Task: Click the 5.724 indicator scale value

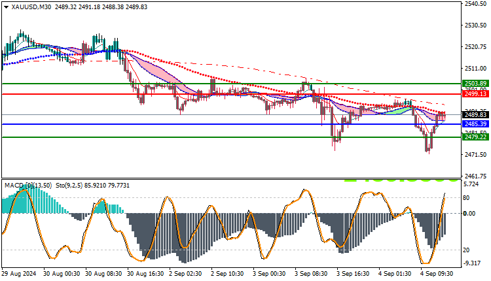Action: tap(471, 184)
